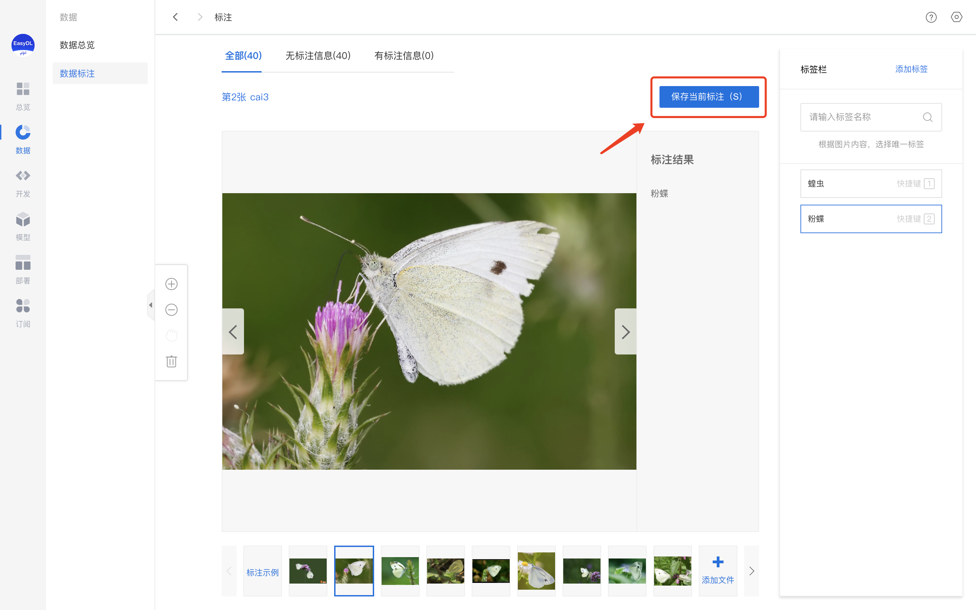Select fifth thumbnail with dark background
976x610 pixels.
coord(491,571)
